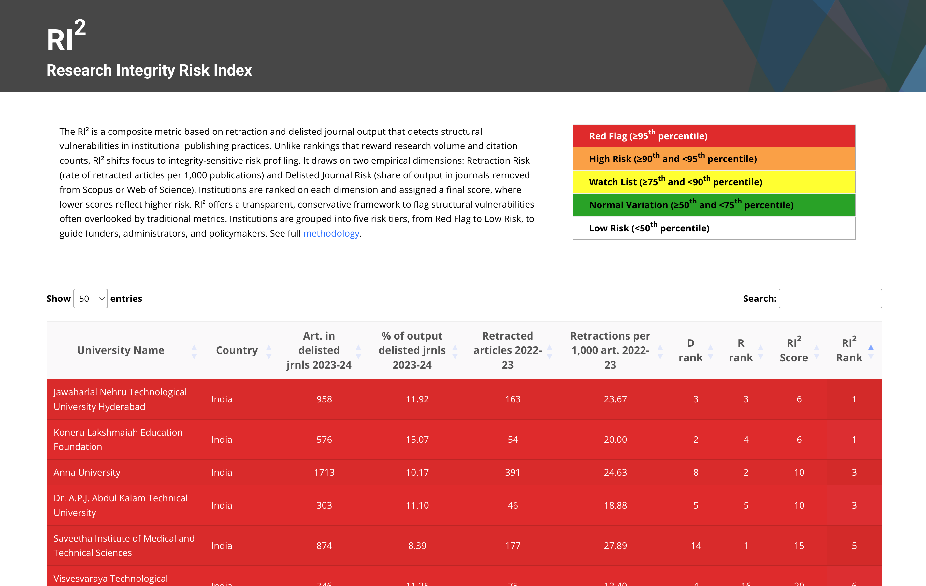This screenshot has height=586, width=926.
Task: Click Country column header text
Action: tap(237, 350)
